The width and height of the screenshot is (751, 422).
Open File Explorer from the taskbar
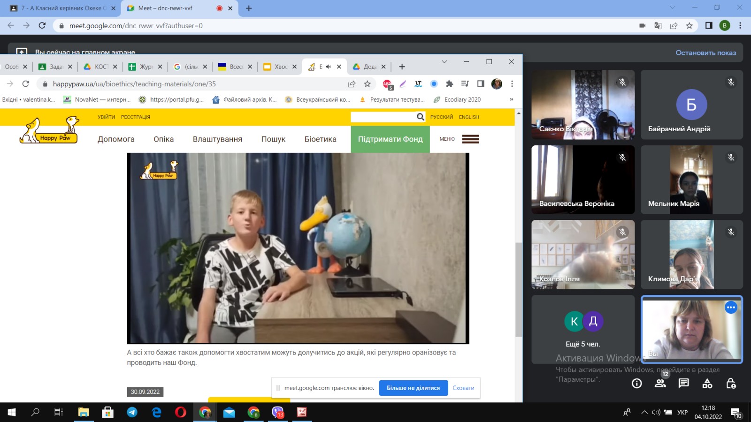pos(84,412)
